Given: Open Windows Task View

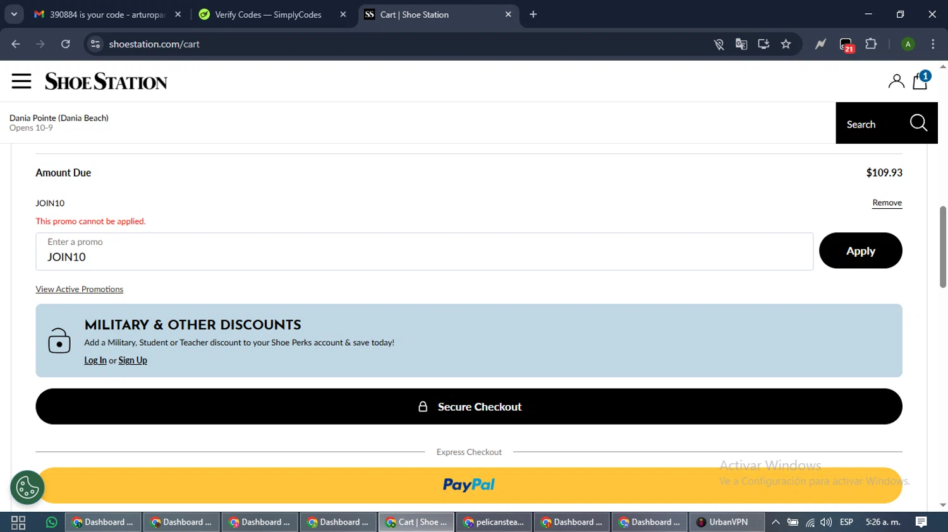Looking at the screenshot, I should pyautogui.click(x=18, y=523).
